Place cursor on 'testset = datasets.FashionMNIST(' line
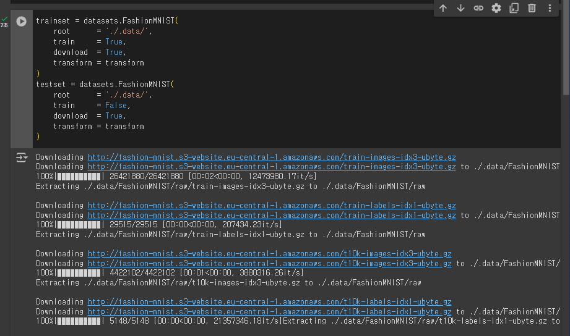 tap(105, 84)
